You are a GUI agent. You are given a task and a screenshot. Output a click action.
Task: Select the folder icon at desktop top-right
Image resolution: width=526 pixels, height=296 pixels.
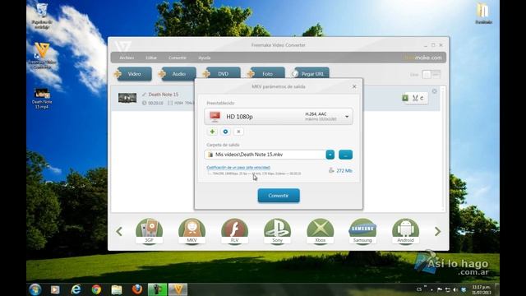[483, 13]
